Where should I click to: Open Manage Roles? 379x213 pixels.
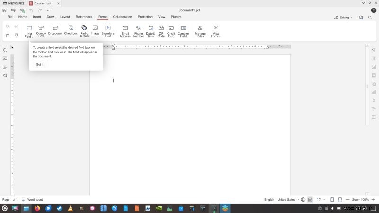click(x=200, y=31)
